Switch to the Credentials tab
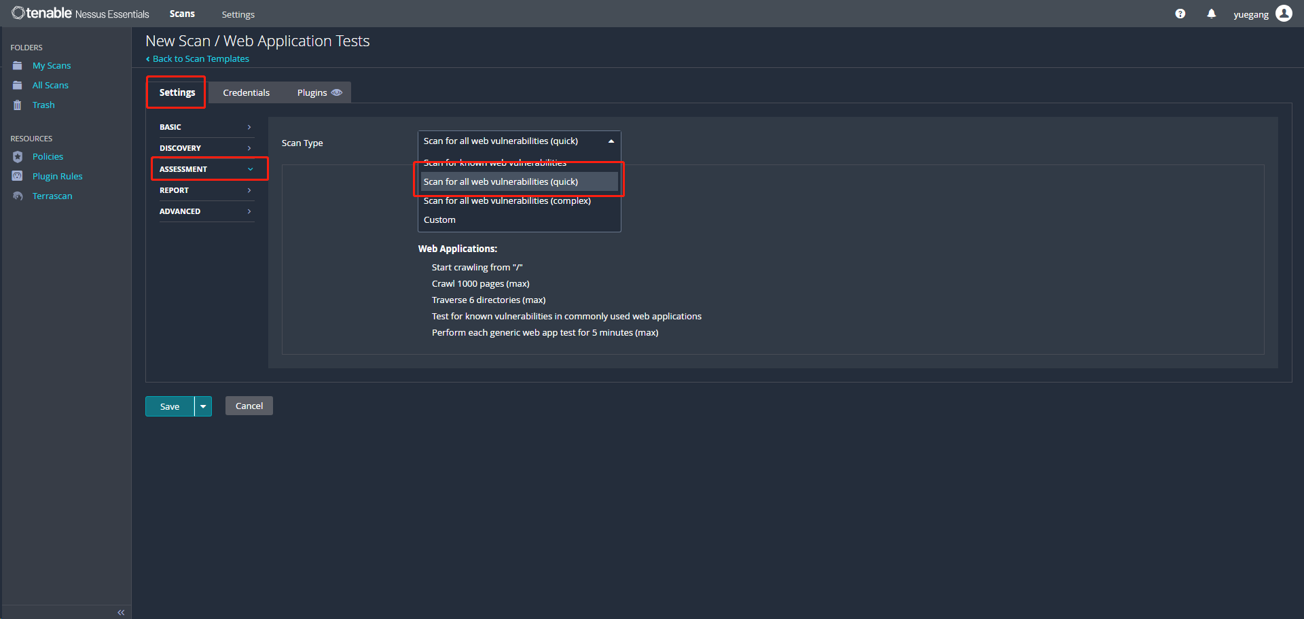The height and width of the screenshot is (619, 1304). [x=246, y=92]
